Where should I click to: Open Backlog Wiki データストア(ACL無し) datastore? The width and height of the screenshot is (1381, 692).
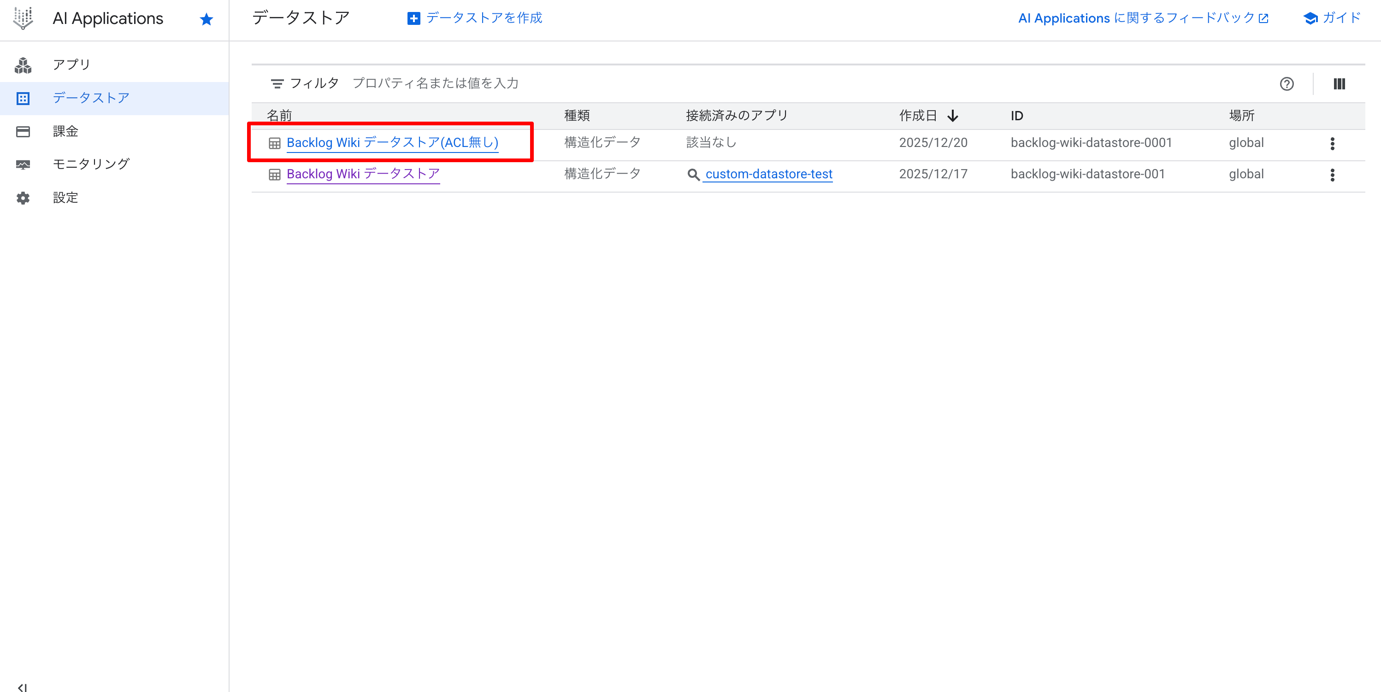[x=392, y=142]
